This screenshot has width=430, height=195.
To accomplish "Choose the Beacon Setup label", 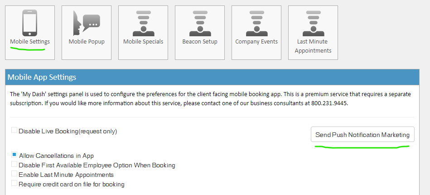I will (x=200, y=42).
